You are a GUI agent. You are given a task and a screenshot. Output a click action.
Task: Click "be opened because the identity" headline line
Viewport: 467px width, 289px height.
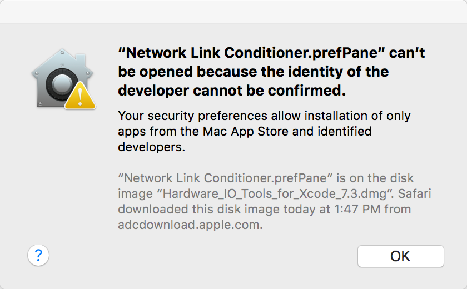[x=253, y=72]
